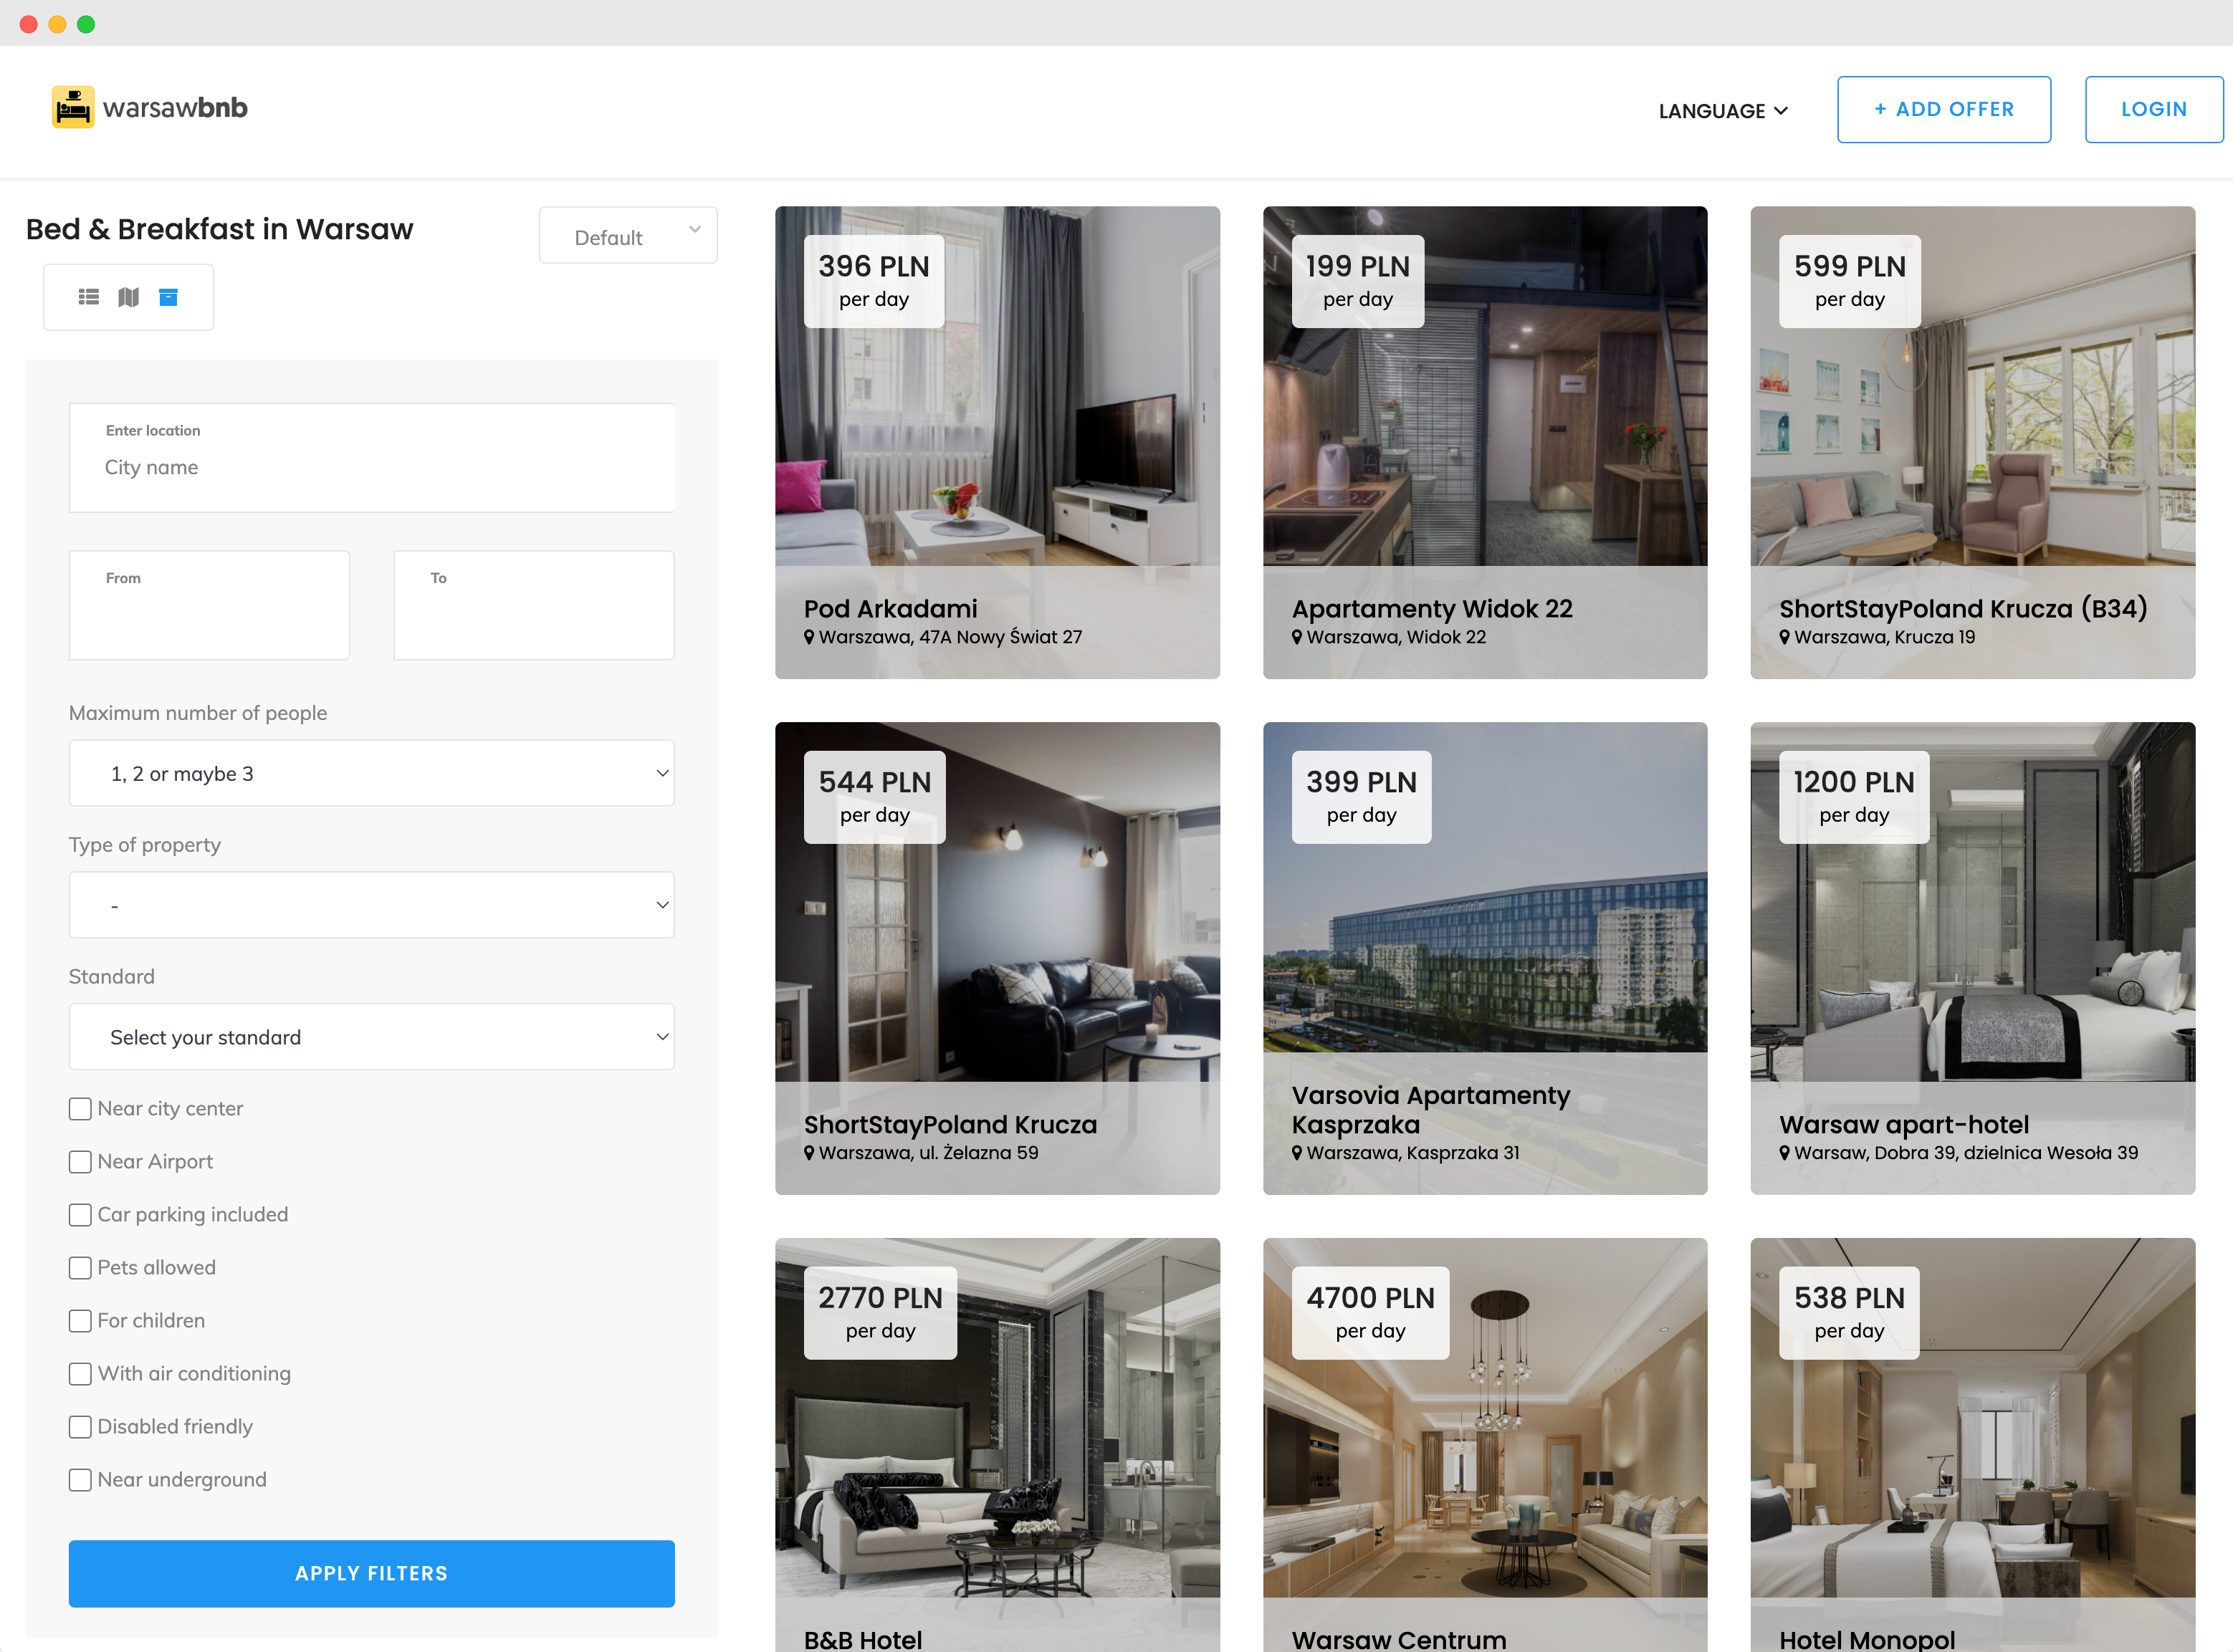Check the With air conditioning option
Viewport: 2233px width, 1652px height.
tap(80, 1374)
